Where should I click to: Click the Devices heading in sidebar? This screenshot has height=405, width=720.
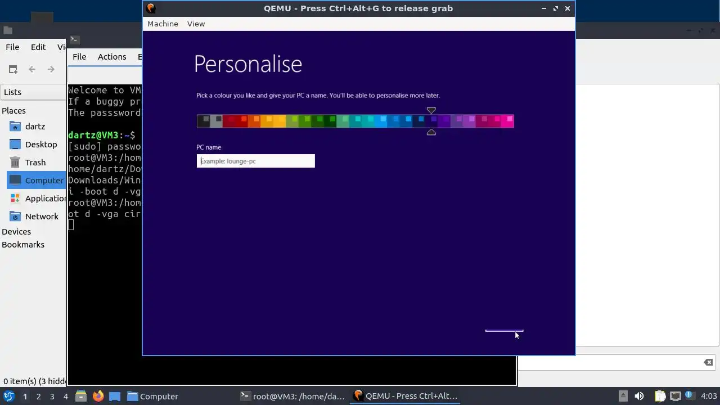click(16, 232)
